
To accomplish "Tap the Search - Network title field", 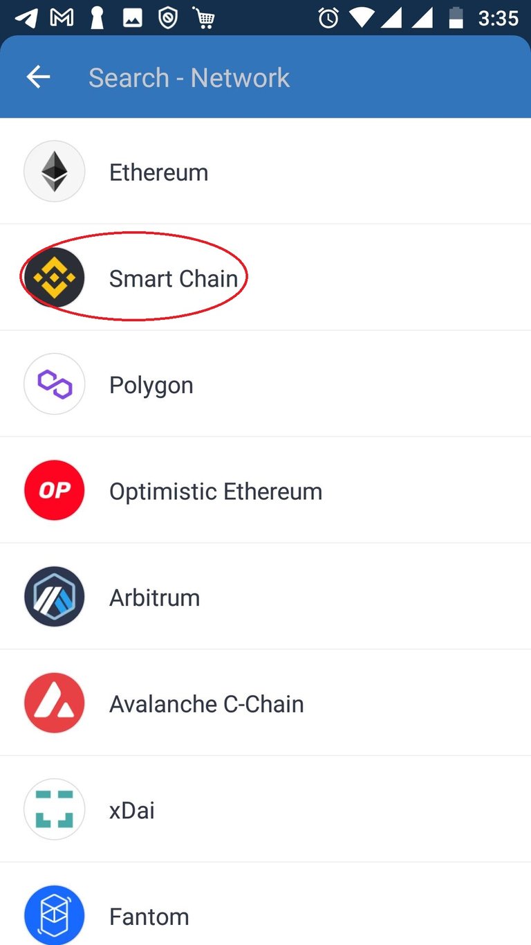I will tap(189, 78).
